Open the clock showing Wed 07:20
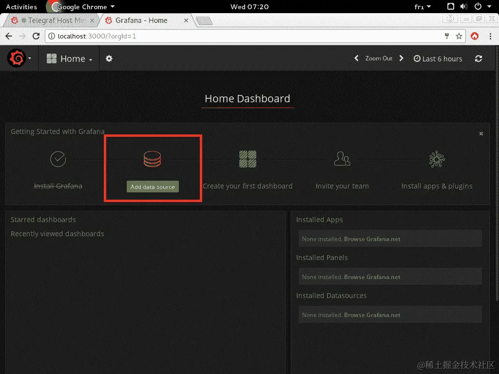This screenshot has width=499, height=374. click(249, 7)
